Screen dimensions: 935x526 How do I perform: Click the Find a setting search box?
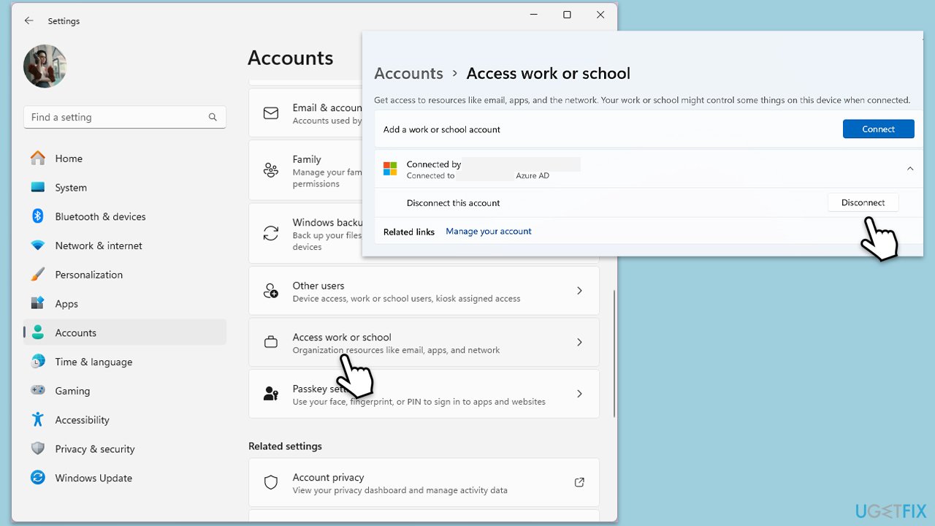pos(117,117)
